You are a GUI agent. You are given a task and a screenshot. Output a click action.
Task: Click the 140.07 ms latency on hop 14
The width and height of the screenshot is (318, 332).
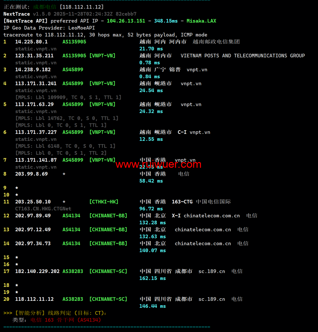click(152, 250)
